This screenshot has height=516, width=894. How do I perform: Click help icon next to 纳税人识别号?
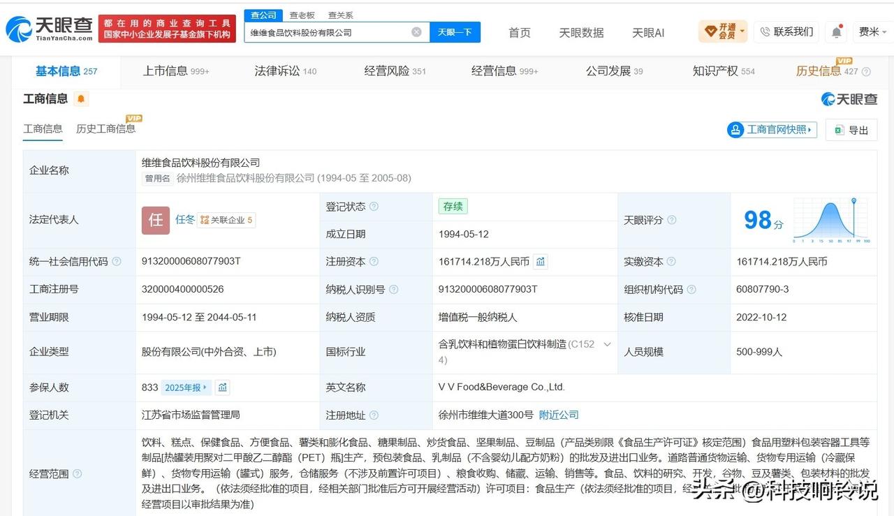click(393, 290)
